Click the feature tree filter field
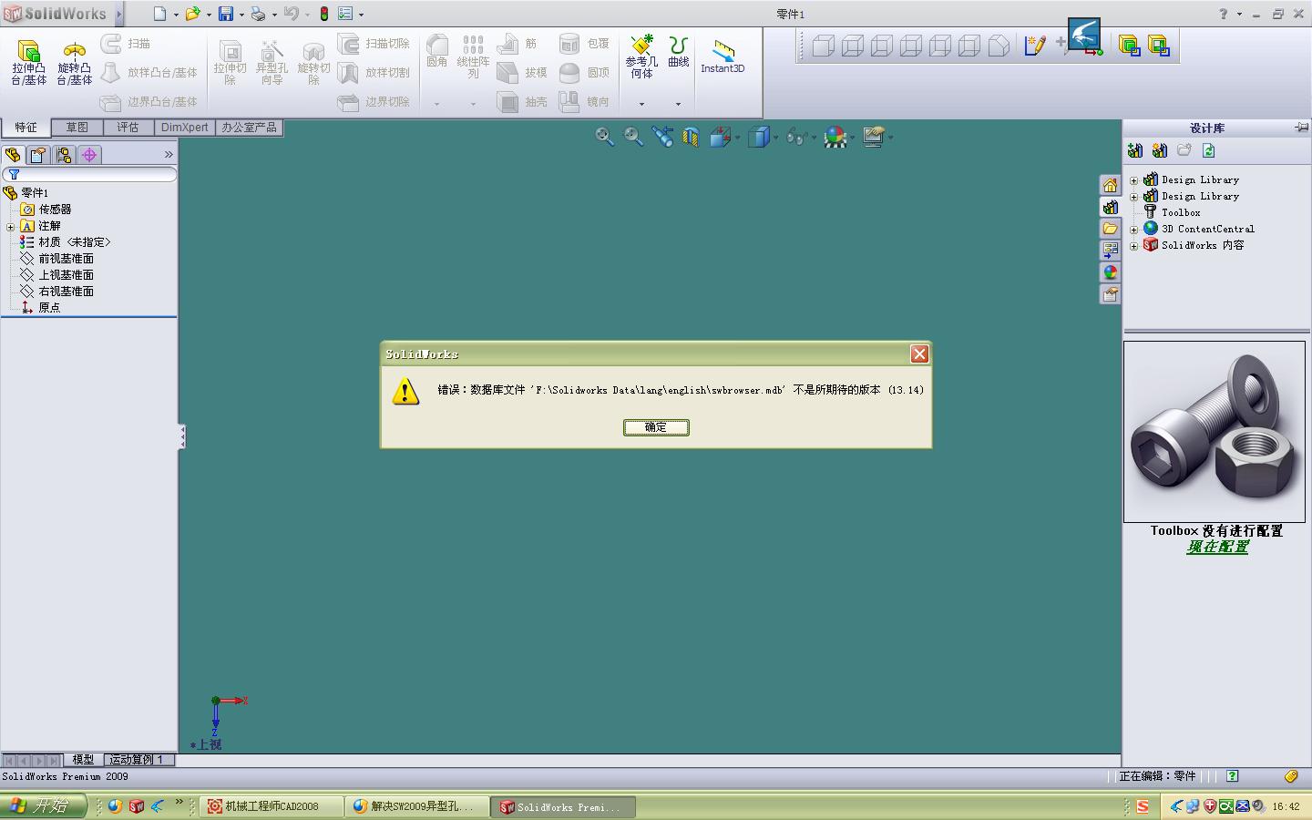 click(89, 174)
